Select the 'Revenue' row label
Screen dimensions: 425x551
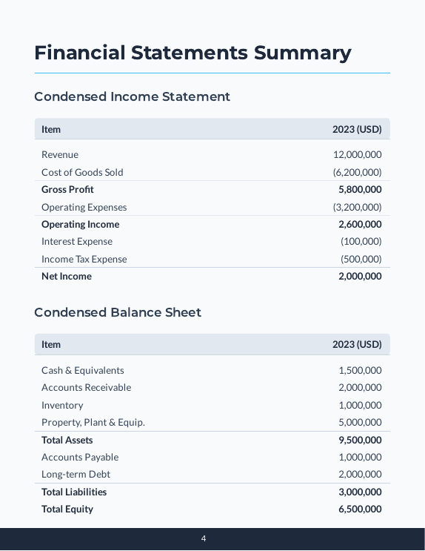pyautogui.click(x=60, y=154)
